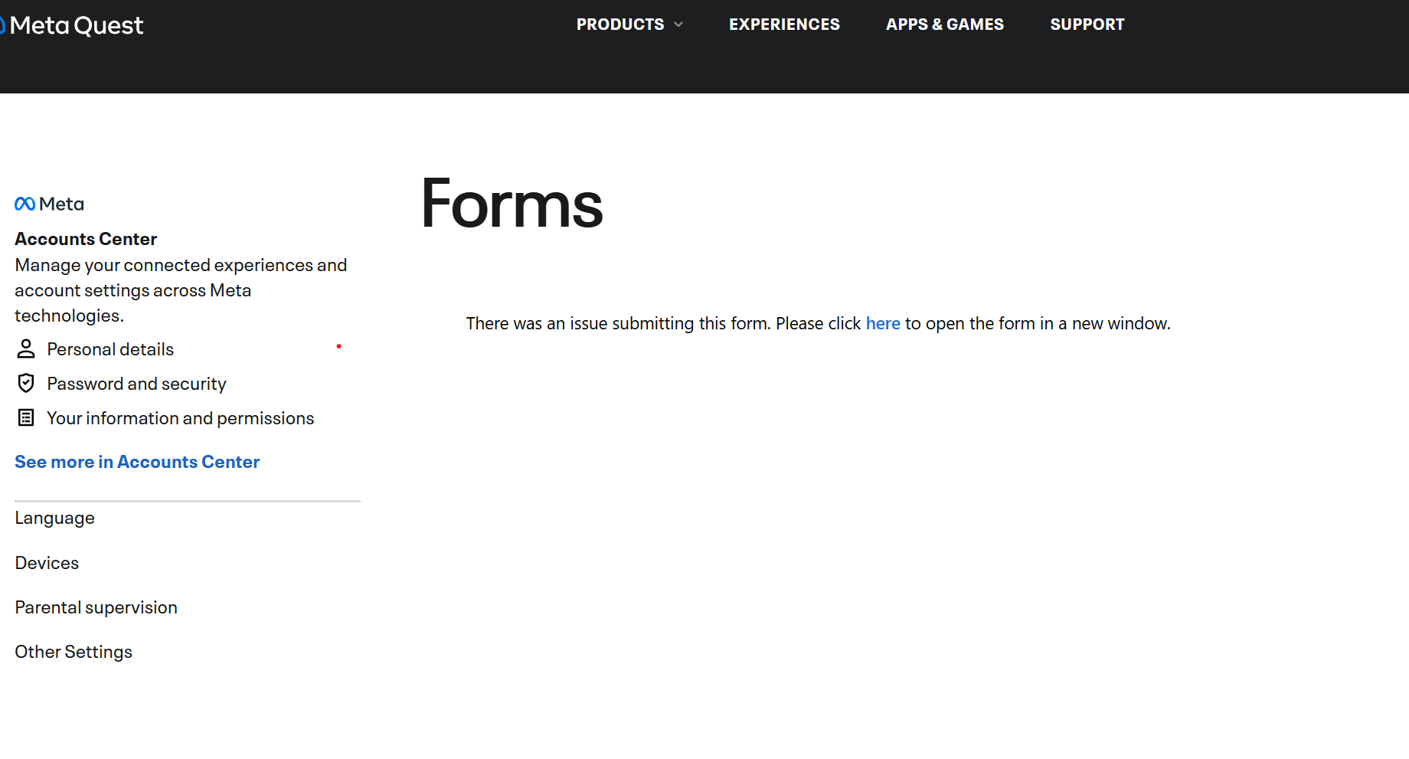
Task: Open Personal details settings
Action: 110,349
